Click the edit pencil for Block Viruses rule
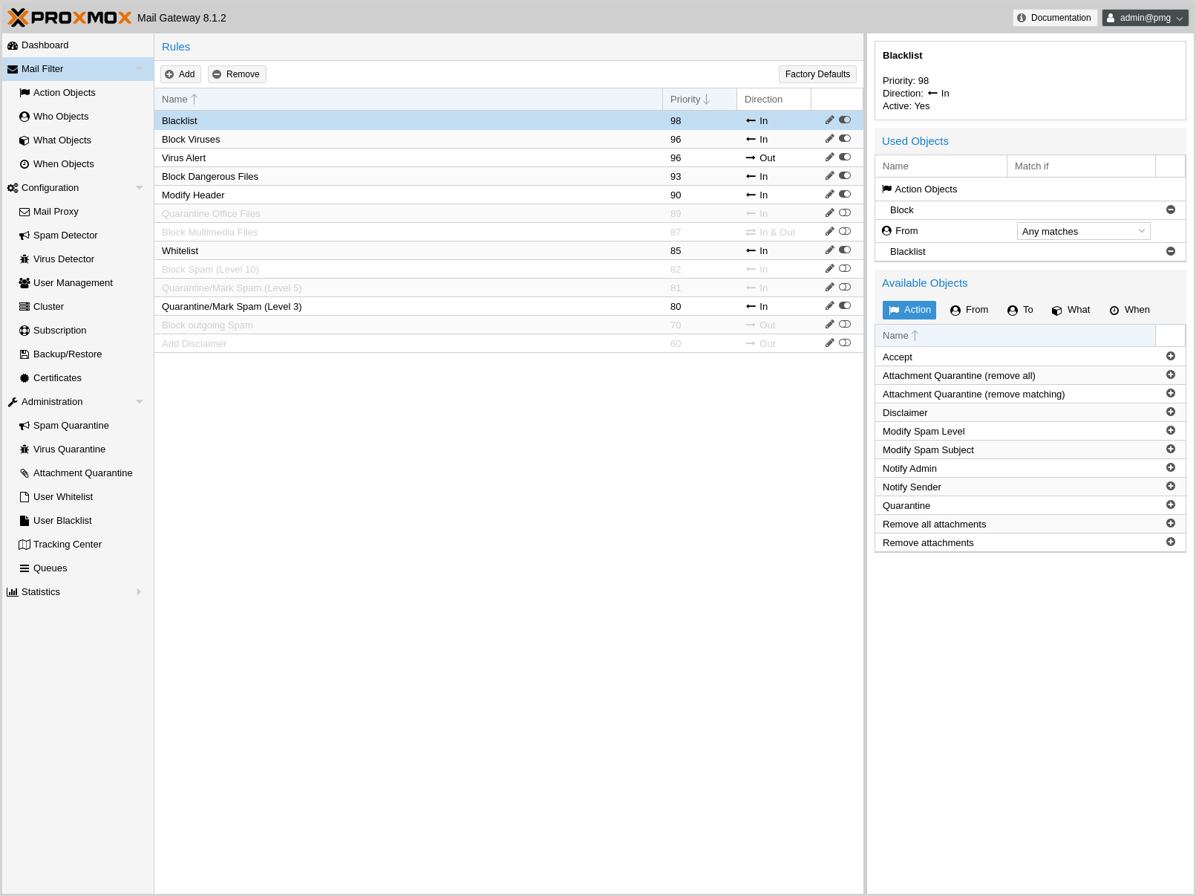1196x896 pixels. [829, 139]
